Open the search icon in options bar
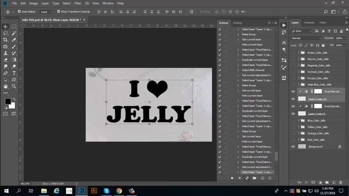349x196 pixels. click(326, 12)
